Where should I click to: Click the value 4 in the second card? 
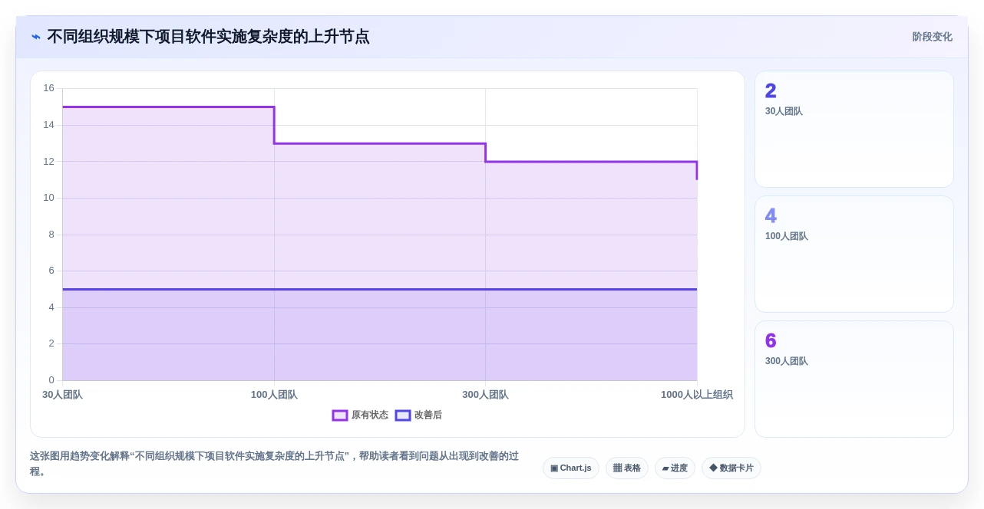click(x=771, y=216)
